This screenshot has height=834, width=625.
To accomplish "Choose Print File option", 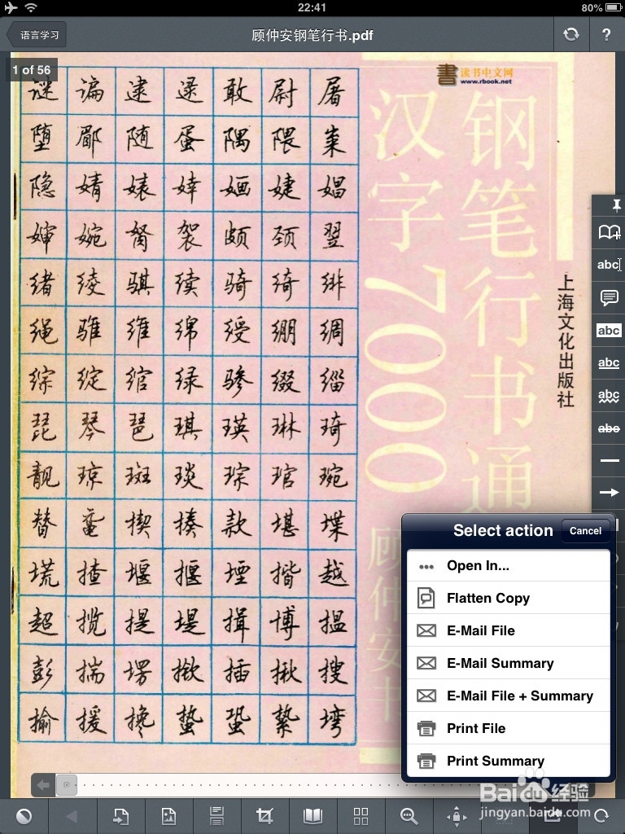I will [x=508, y=728].
